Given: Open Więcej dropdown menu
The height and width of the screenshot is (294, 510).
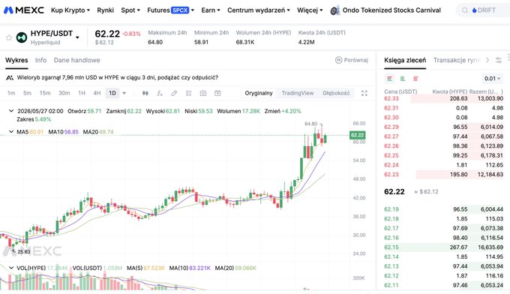Looking at the screenshot, I should click(310, 10).
